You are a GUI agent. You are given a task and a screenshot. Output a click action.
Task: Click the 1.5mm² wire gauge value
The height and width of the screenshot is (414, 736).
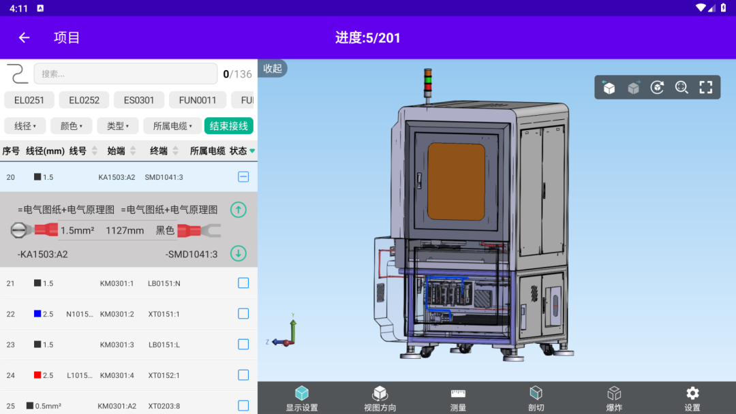pos(78,230)
